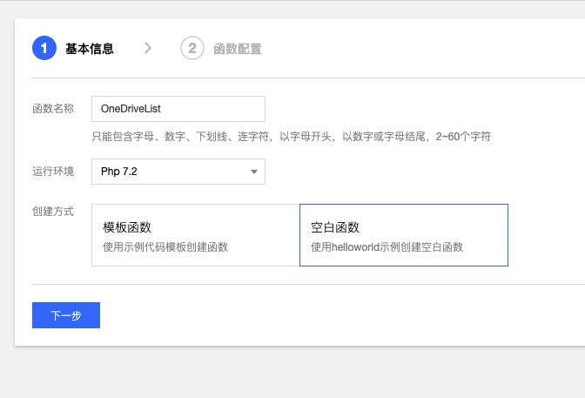Choose the 空白函数 creation option

coord(403,235)
